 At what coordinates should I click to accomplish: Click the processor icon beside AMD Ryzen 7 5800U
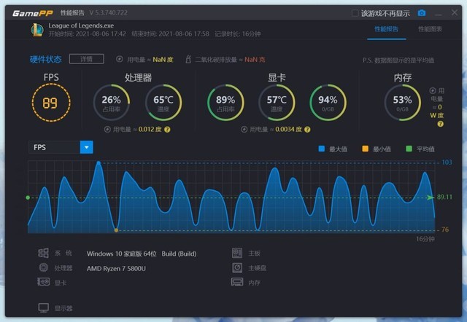tap(44, 268)
